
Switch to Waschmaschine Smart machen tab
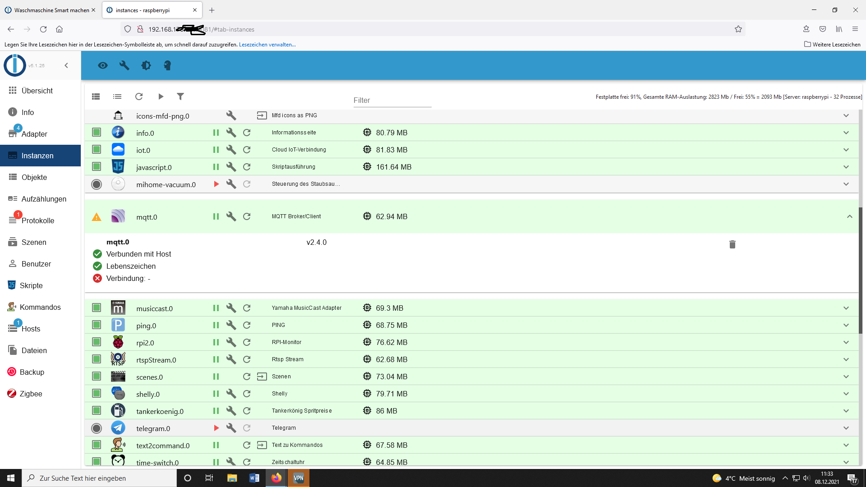coord(51,10)
